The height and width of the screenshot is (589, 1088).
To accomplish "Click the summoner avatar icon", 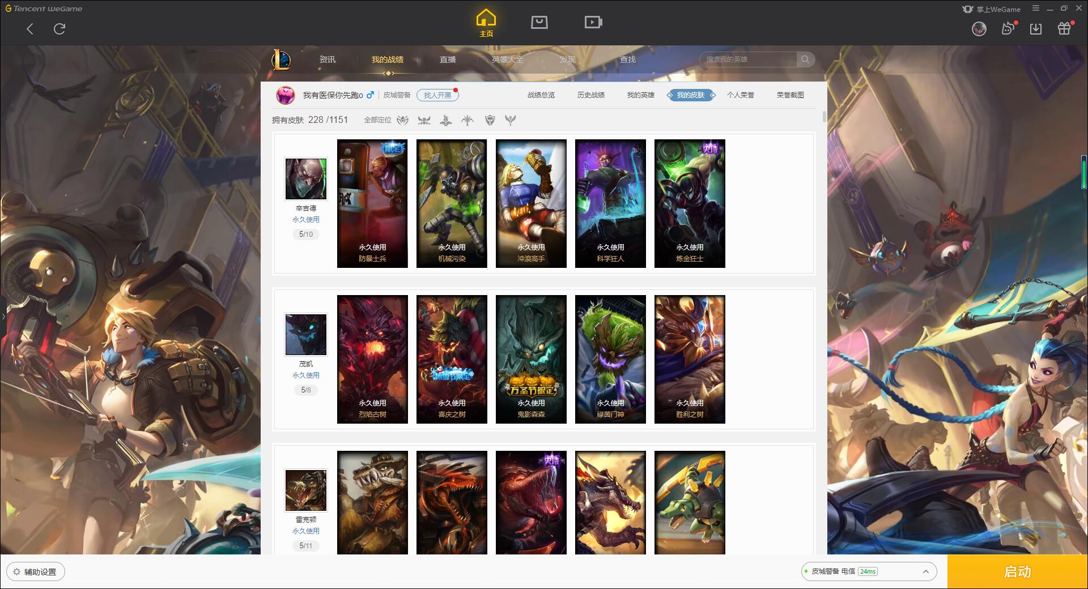I will coord(286,95).
